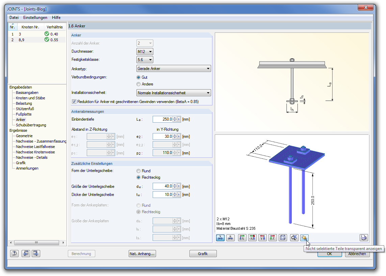Viewport: 386px width, 276px height.
Task: Toggle dimension display icon (x arrow)
Action: (220, 237)
